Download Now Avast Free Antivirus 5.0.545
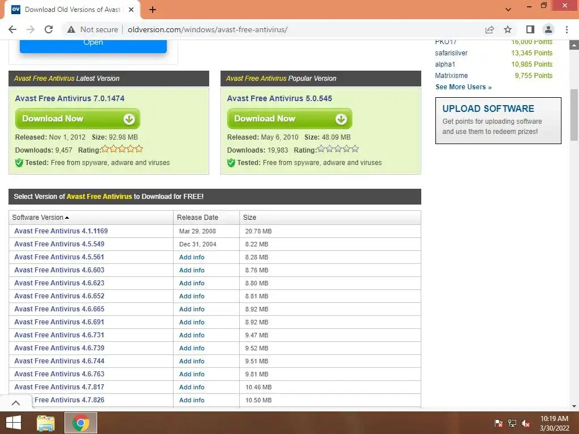The image size is (579, 434). click(289, 119)
